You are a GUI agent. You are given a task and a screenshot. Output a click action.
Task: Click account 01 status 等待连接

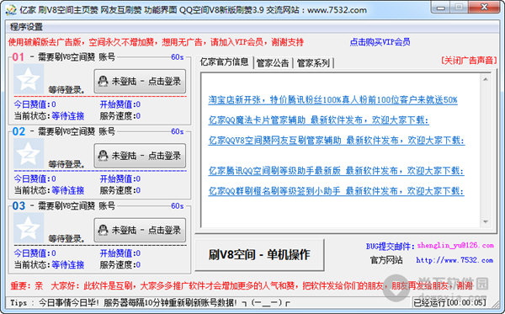(68, 116)
